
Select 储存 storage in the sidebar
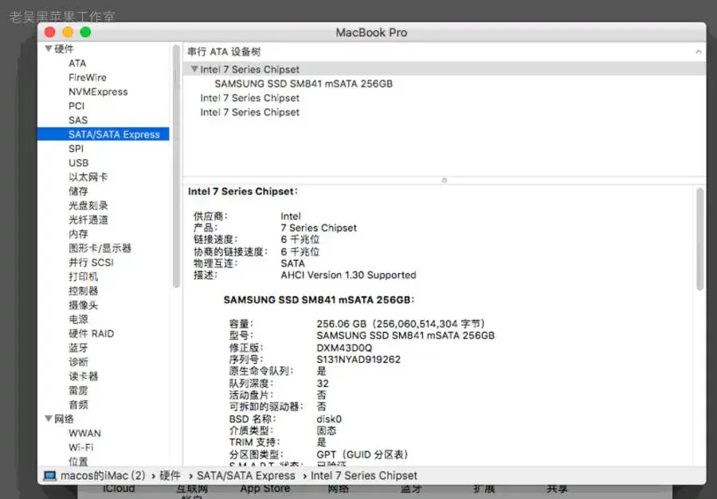(x=78, y=191)
